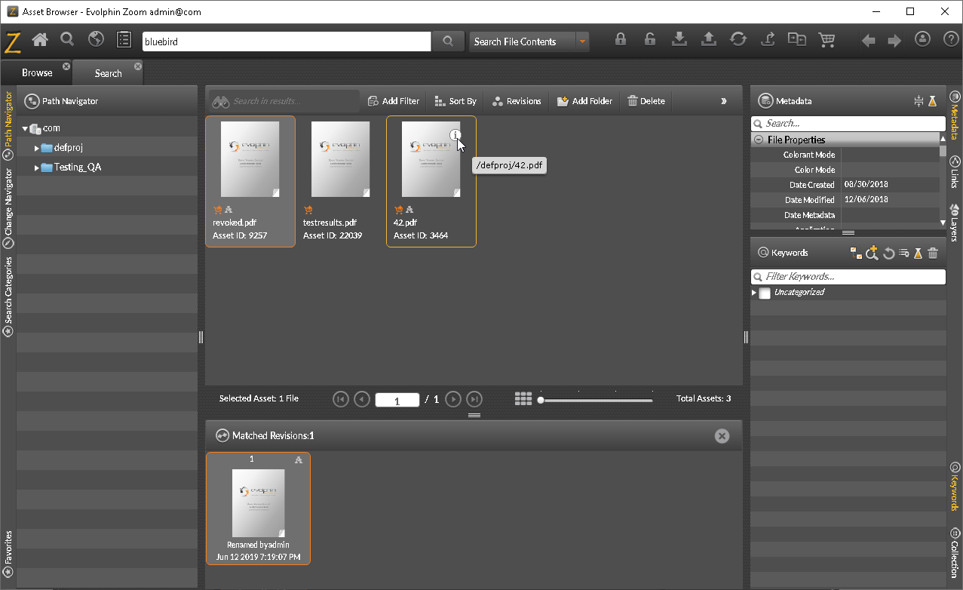The image size is (963, 590).
Task: Click the Evolphin Z logo
Action: tap(13, 41)
